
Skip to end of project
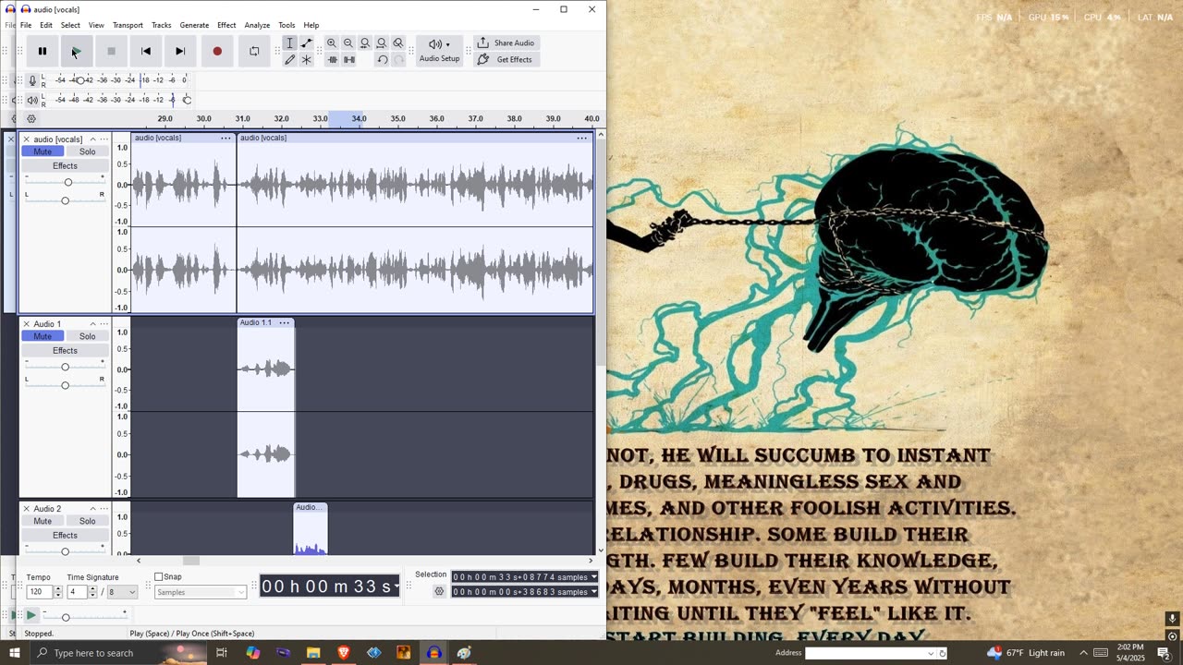(x=180, y=52)
